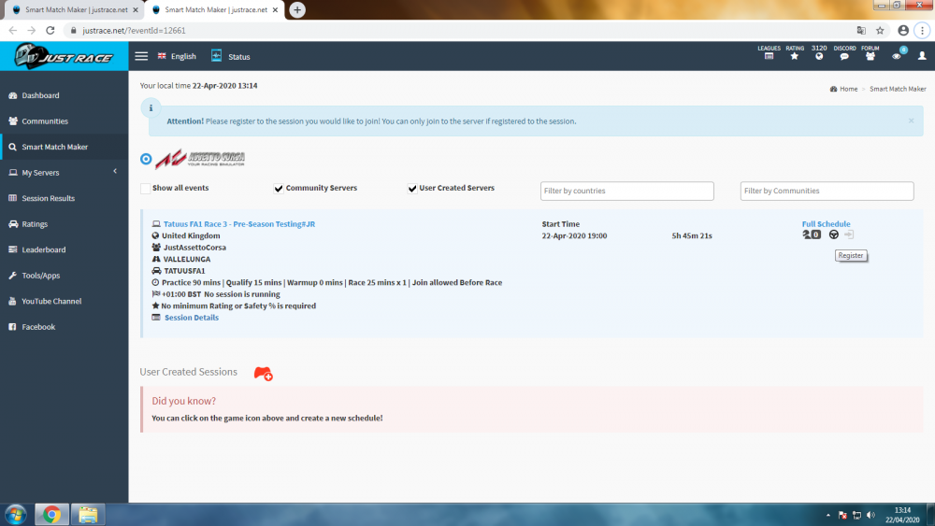The width and height of the screenshot is (935, 526).
Task: Open the Session Details link
Action: tap(192, 318)
